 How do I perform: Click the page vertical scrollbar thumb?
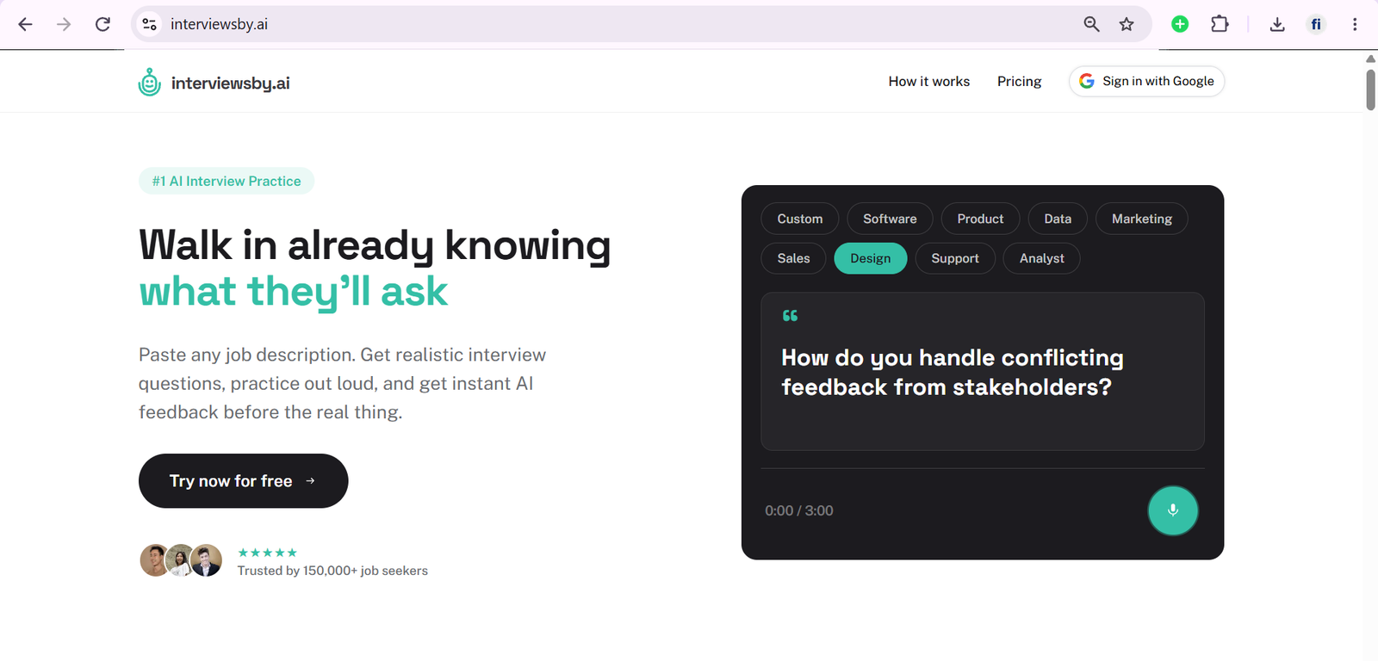click(x=1370, y=90)
